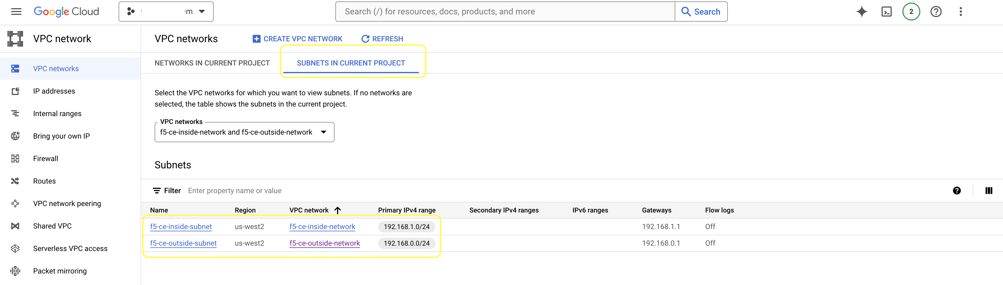Refresh the VPC networks list
1003x285 pixels.
click(382, 39)
